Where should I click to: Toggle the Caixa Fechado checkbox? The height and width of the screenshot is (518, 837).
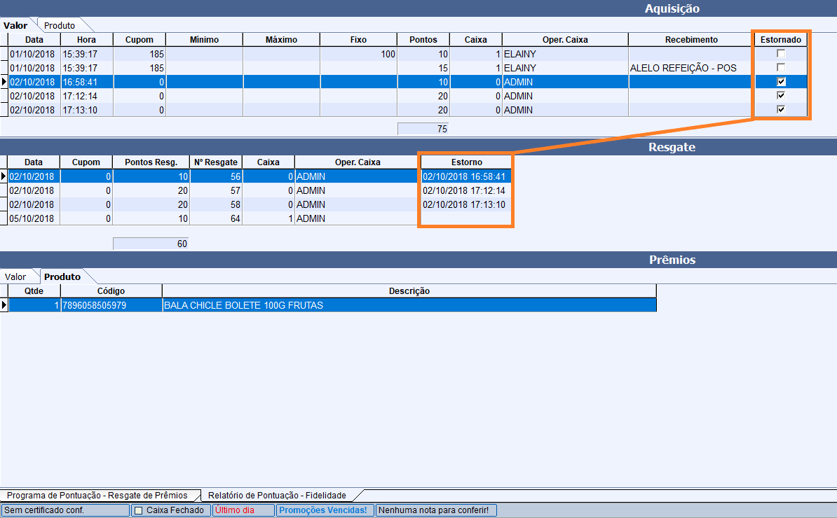[139, 510]
